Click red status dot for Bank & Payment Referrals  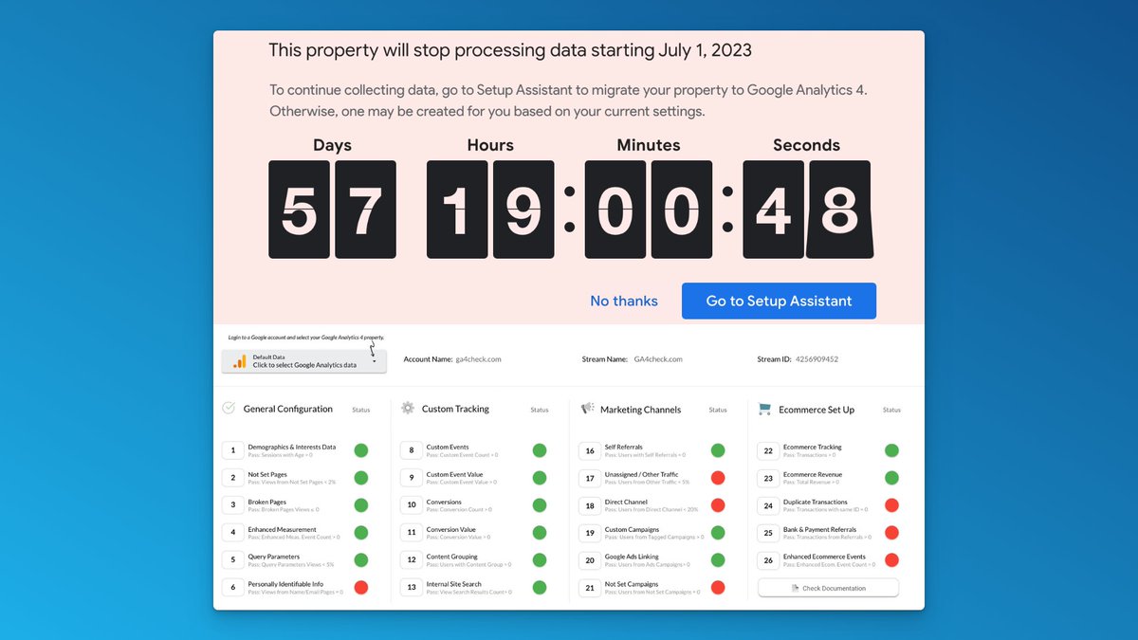(891, 533)
